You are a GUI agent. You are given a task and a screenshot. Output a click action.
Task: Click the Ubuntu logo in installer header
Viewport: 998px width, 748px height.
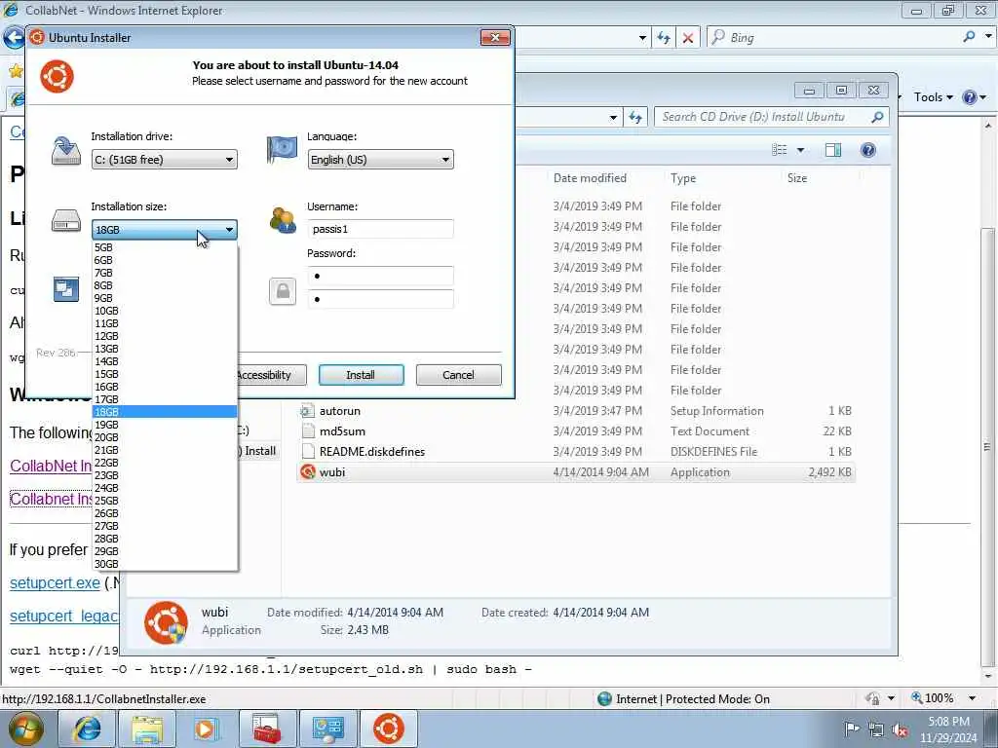(x=58, y=76)
